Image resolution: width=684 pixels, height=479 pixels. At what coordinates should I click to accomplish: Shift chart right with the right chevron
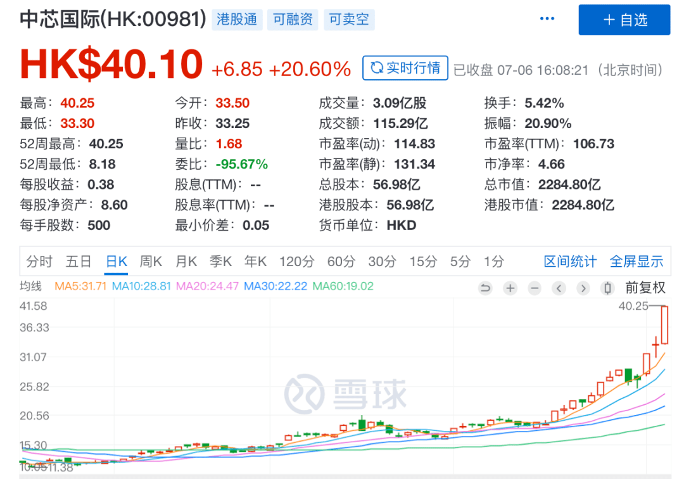coord(583,288)
